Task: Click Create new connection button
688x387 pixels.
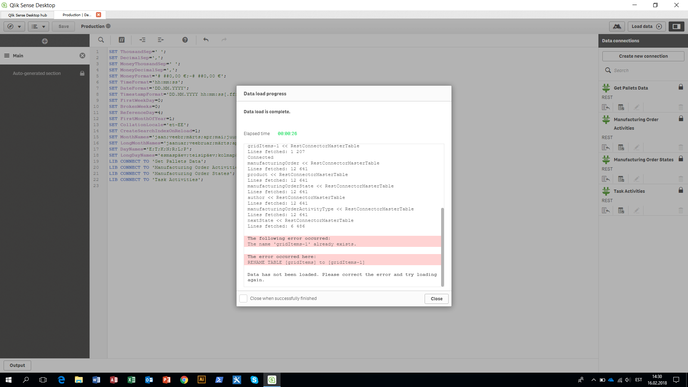Action: pos(643,56)
